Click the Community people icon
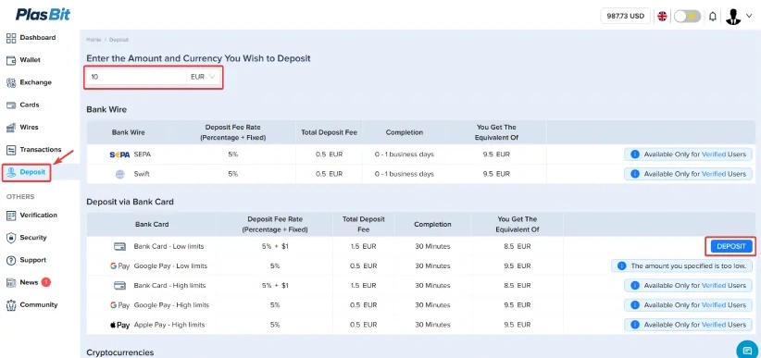761x358 pixels. (x=11, y=304)
